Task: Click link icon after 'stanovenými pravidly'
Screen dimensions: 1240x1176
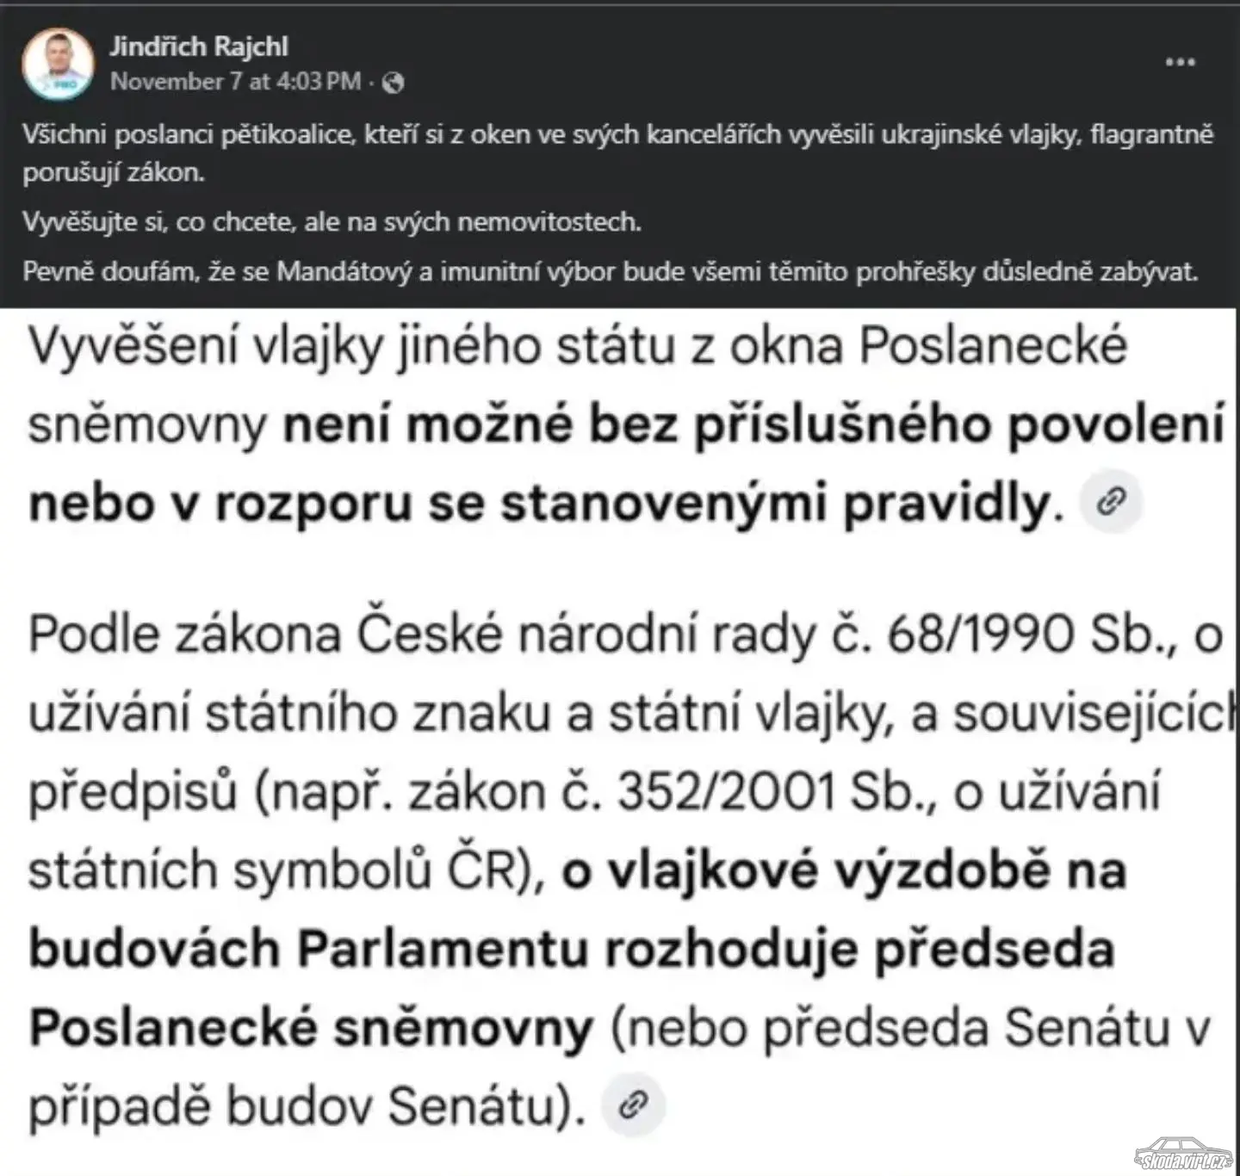Action: [x=1112, y=501]
